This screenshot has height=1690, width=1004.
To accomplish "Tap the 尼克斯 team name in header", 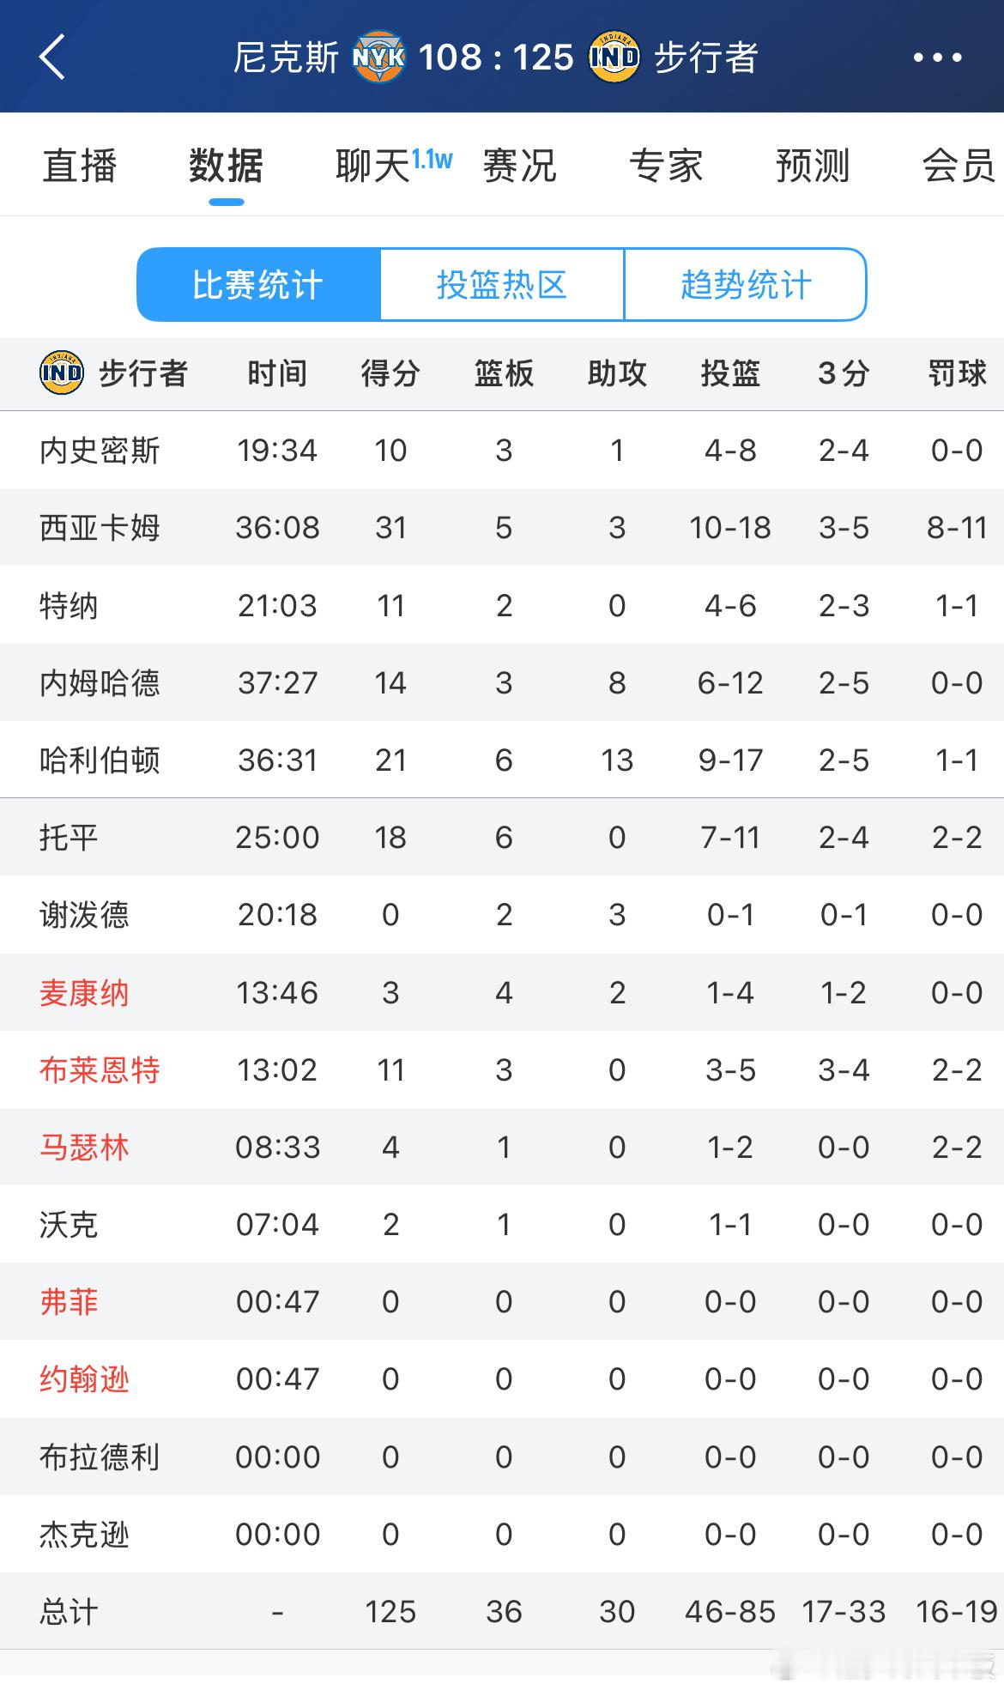I will (x=287, y=58).
